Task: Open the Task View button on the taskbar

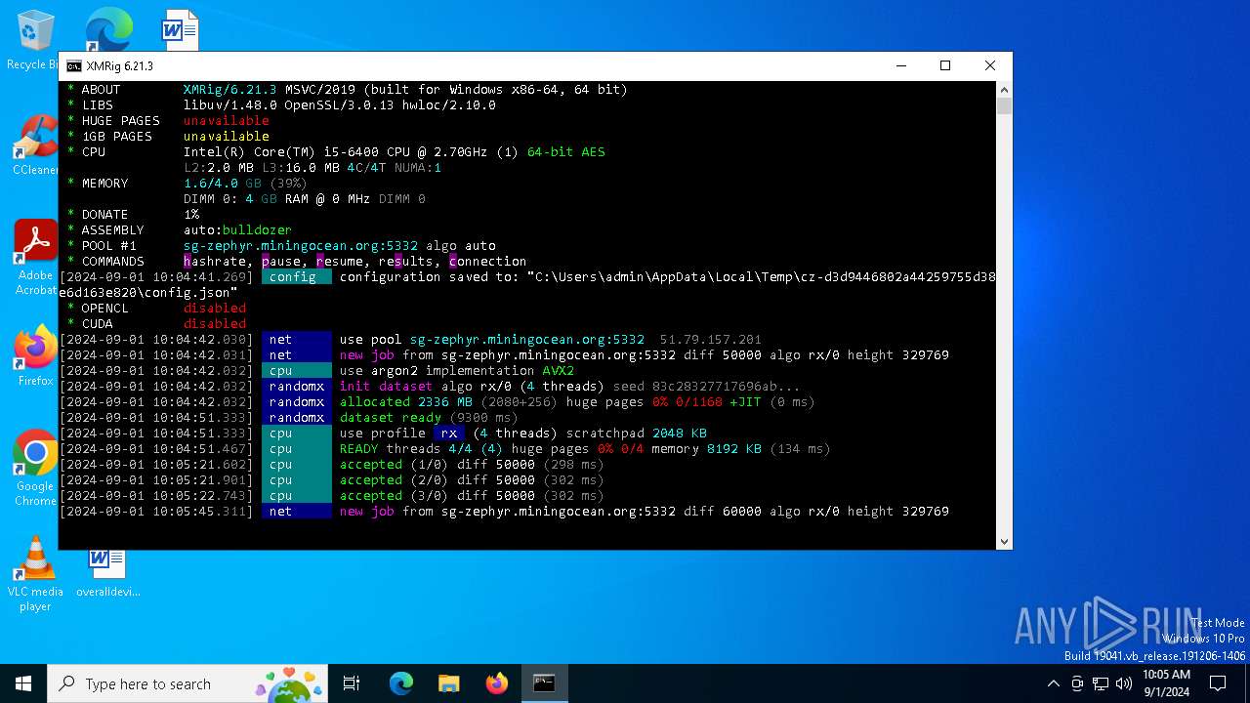Action: [353, 683]
